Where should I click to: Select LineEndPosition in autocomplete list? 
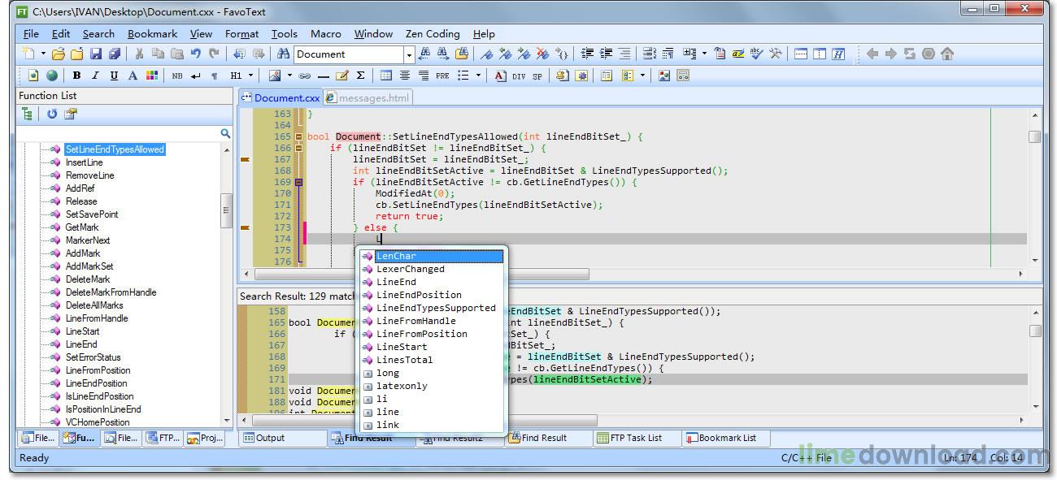point(419,295)
